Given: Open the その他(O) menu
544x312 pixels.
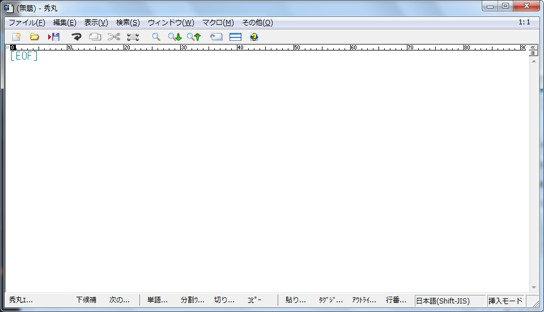Looking at the screenshot, I should click(x=257, y=23).
